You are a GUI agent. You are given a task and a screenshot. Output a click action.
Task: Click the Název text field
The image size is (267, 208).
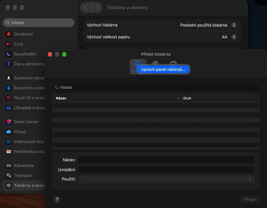click(166, 160)
